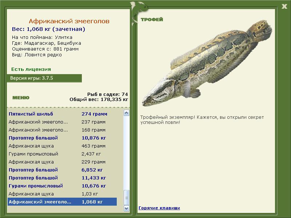Click the Вес: 1,068 кг (зачетная) line
The width and height of the screenshot is (291, 218).
(48, 29)
